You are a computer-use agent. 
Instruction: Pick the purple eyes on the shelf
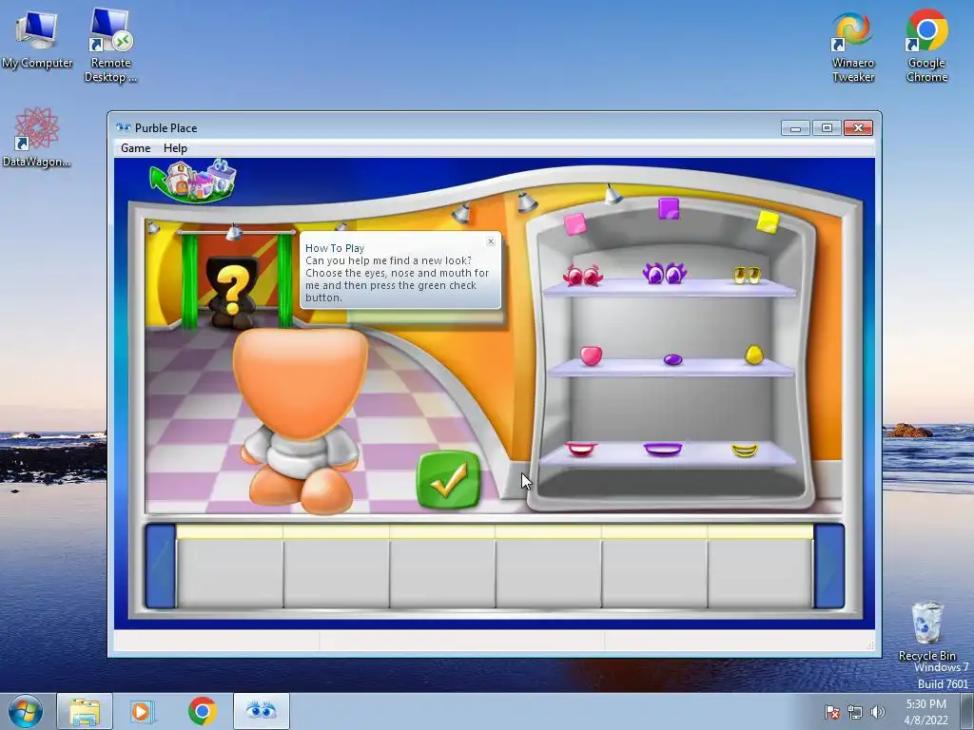pyautogui.click(x=664, y=273)
